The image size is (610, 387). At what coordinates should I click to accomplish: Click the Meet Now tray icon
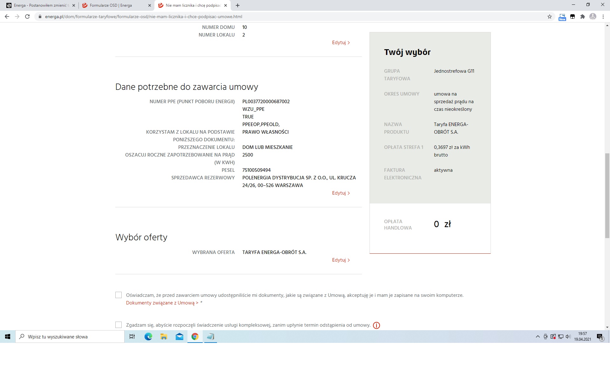546,337
